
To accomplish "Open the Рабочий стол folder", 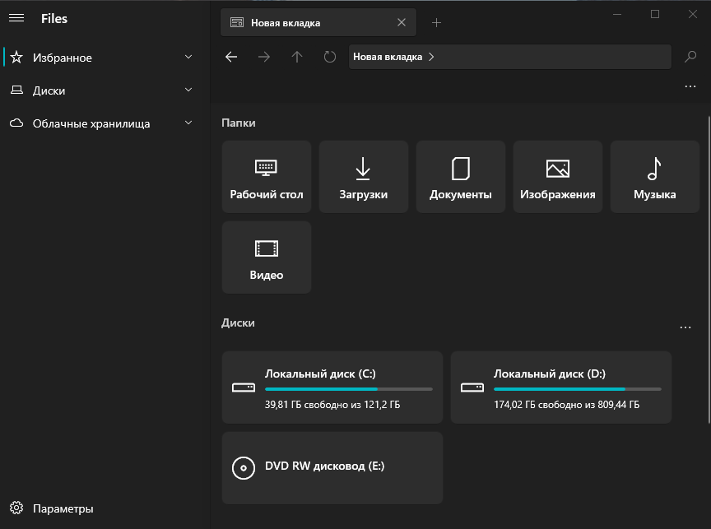I will tap(267, 176).
